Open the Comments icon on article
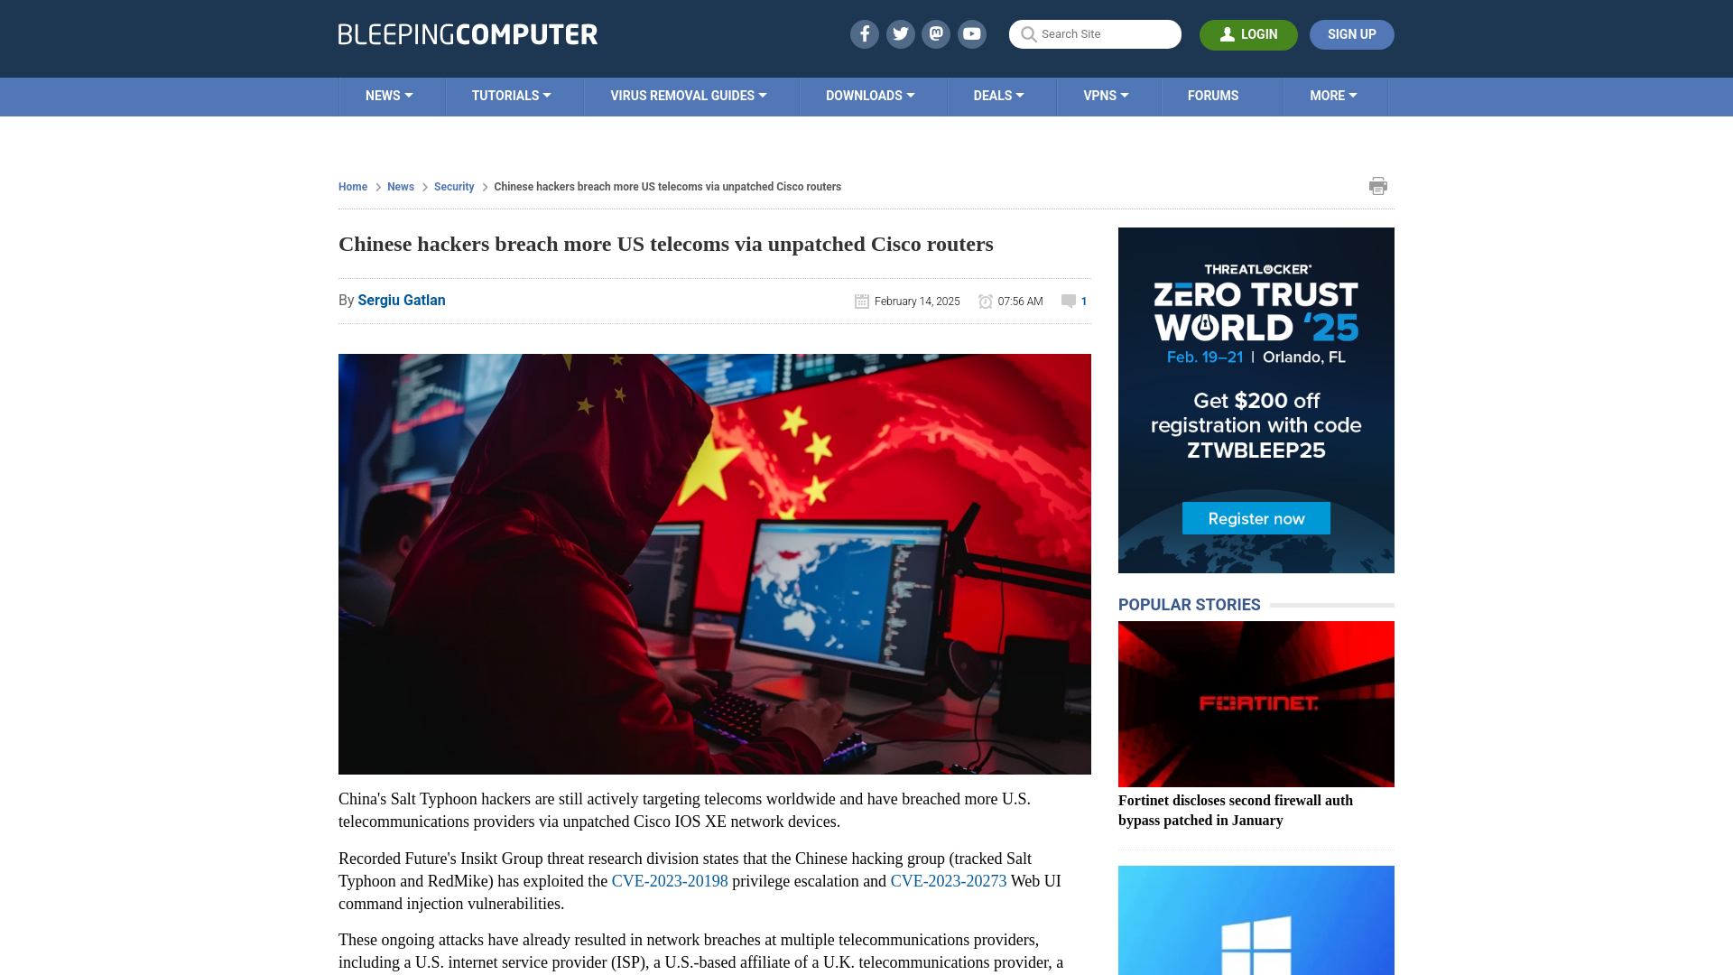The height and width of the screenshot is (975, 1733). pos(1069,300)
